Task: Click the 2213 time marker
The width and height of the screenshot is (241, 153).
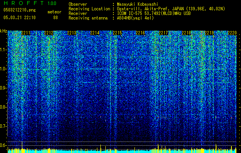Action: pos(72,33)
